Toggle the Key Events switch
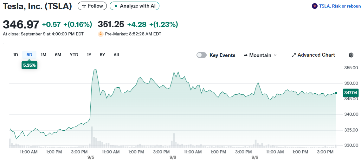This screenshot has width=361, height=161. [202, 55]
